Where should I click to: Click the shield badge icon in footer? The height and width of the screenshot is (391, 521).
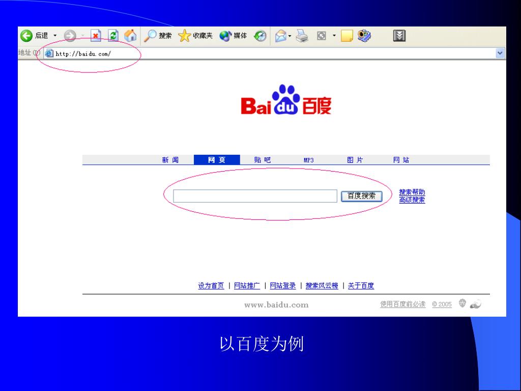[462, 303]
